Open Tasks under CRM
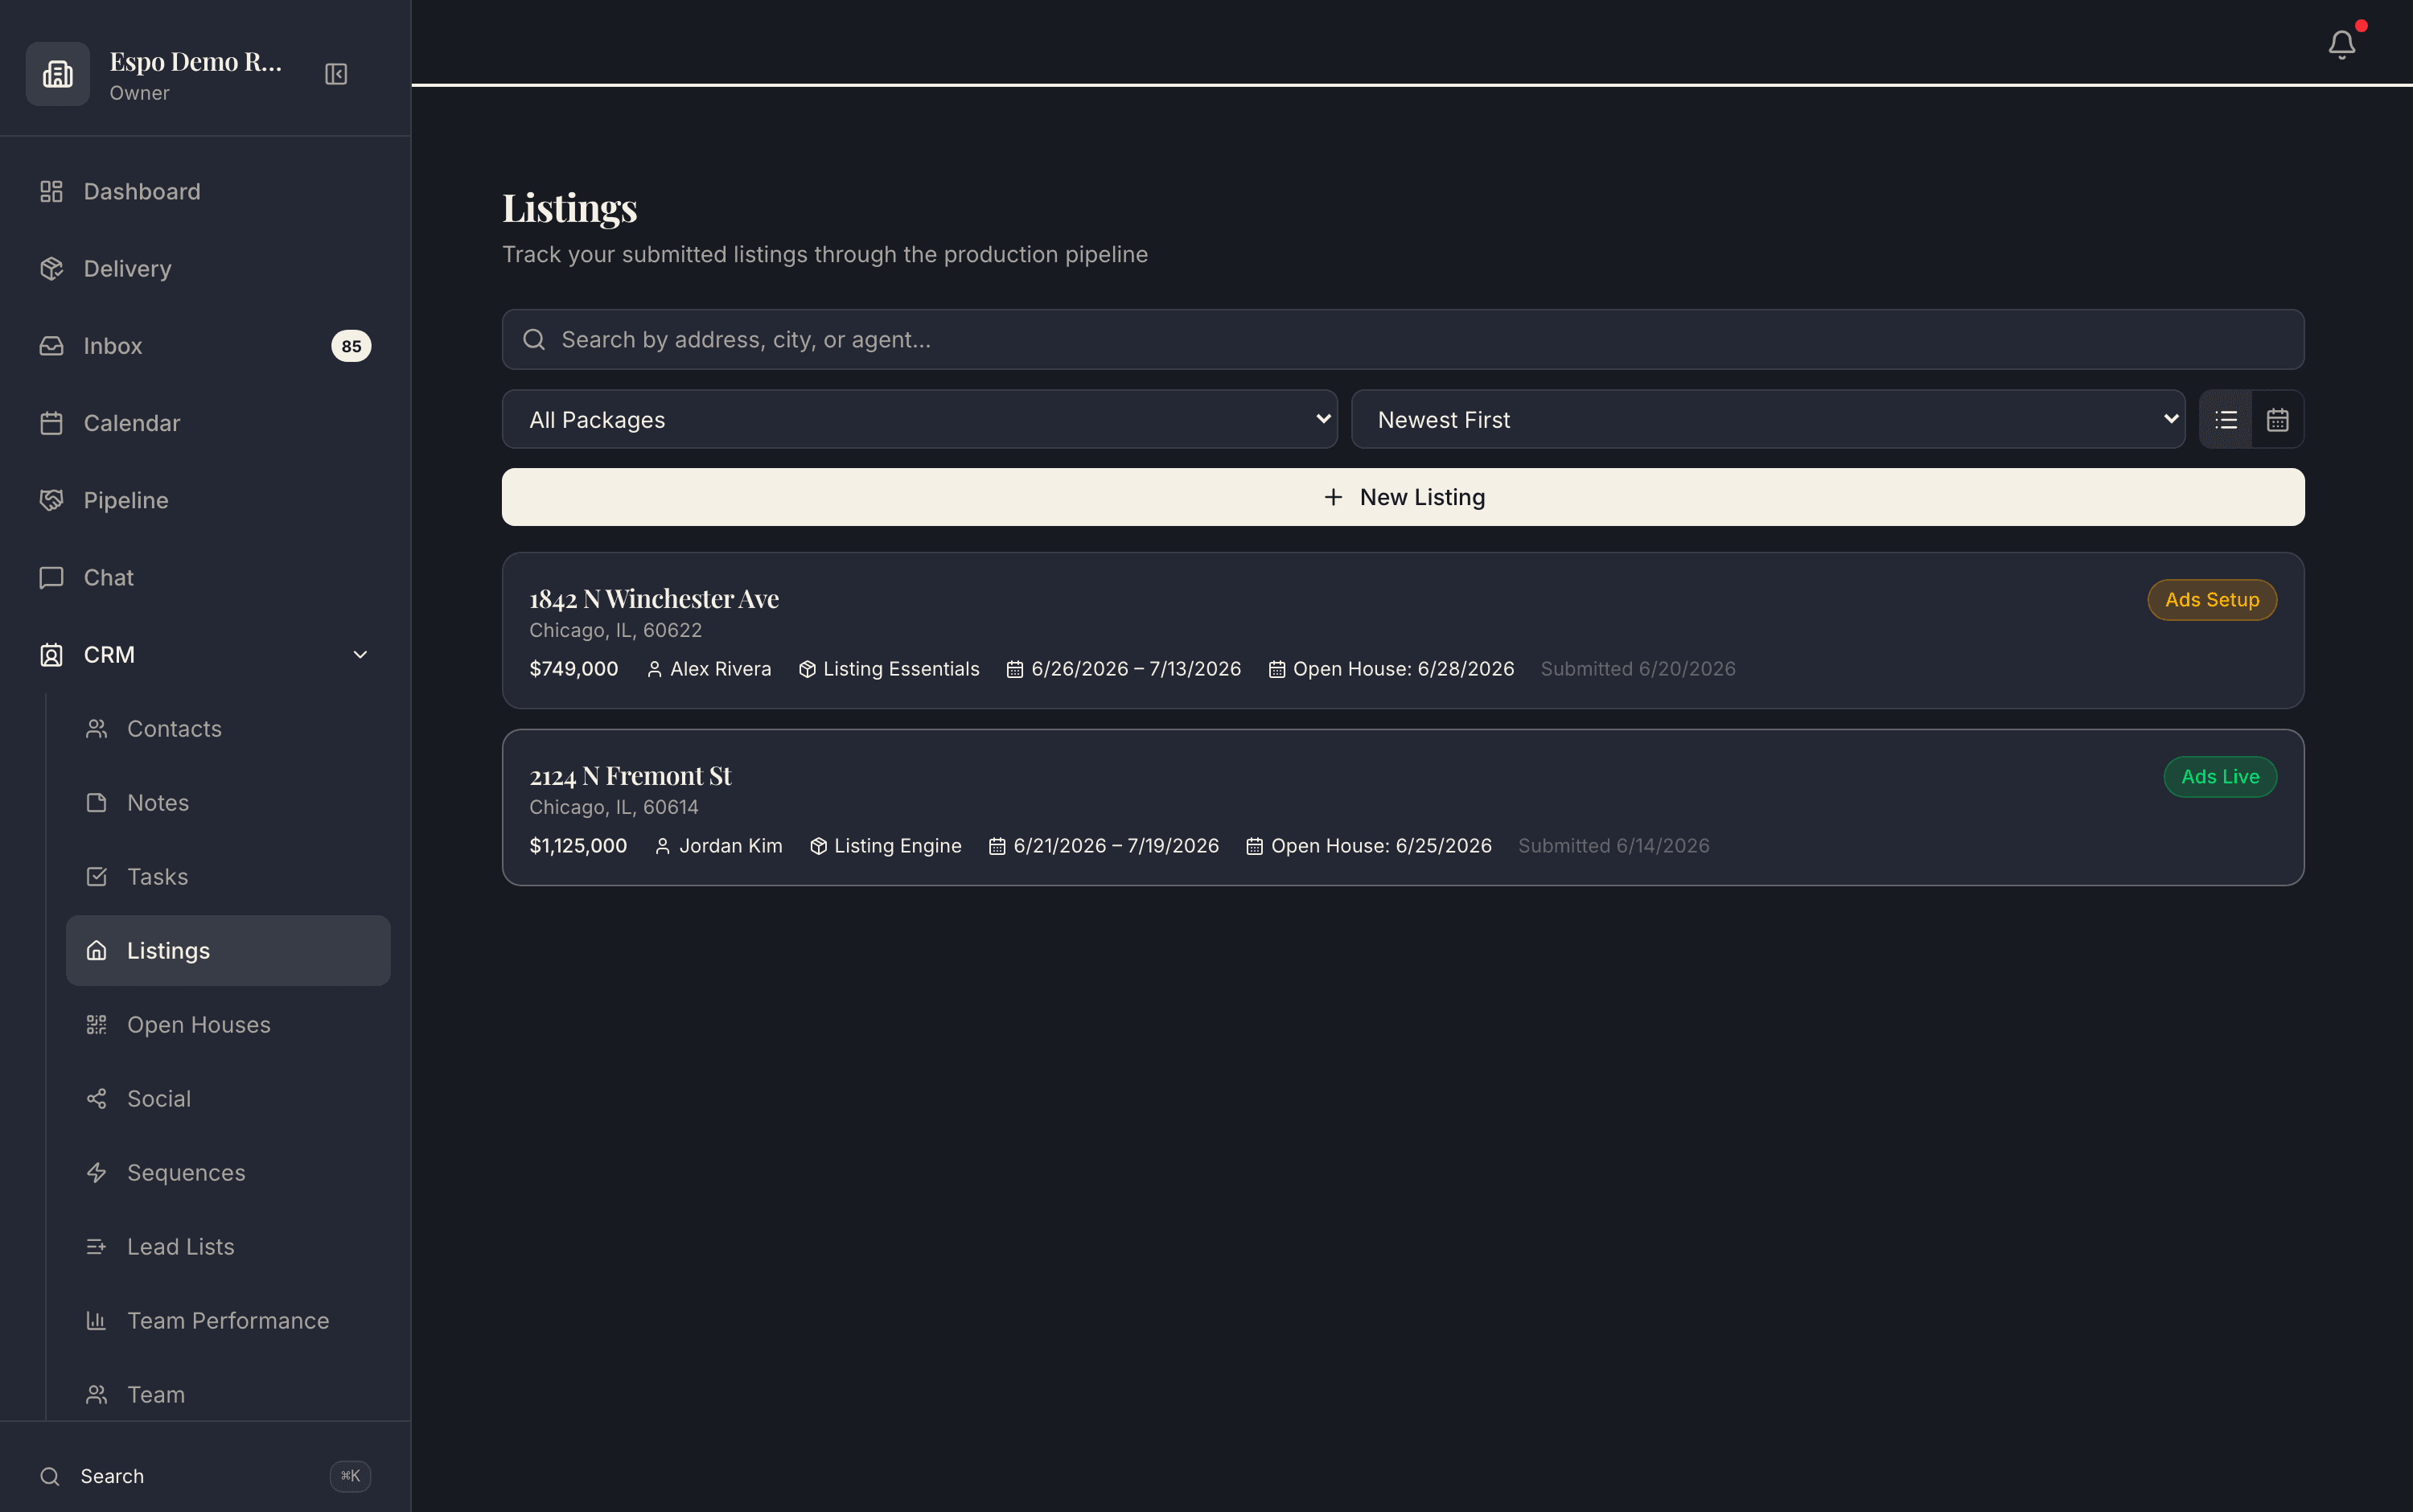This screenshot has height=1512, width=2413. coord(228,877)
